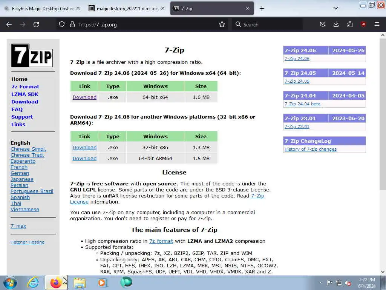The image size is (386, 290).
Task: Switch language to Esperanto
Action: (23, 161)
